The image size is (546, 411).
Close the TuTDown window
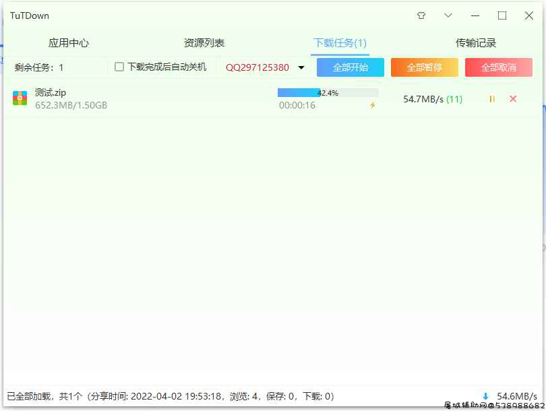tap(529, 15)
